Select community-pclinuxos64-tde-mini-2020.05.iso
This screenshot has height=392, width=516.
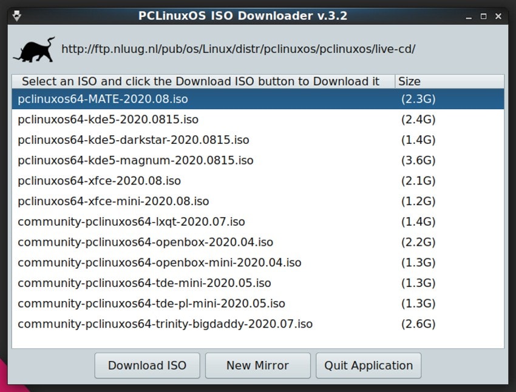pos(258,283)
